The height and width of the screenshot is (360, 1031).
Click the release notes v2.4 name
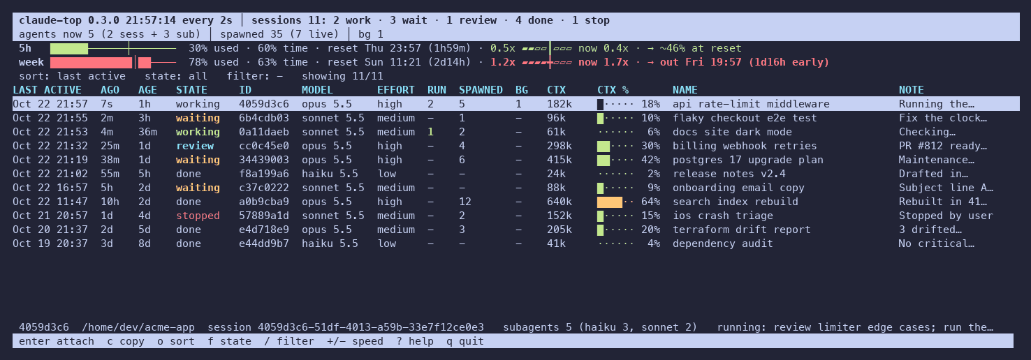pyautogui.click(x=729, y=174)
